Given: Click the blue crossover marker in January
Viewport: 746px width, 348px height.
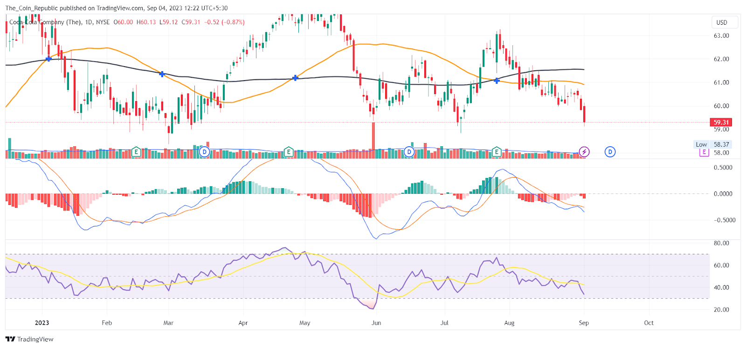Looking at the screenshot, I should tap(48, 59).
